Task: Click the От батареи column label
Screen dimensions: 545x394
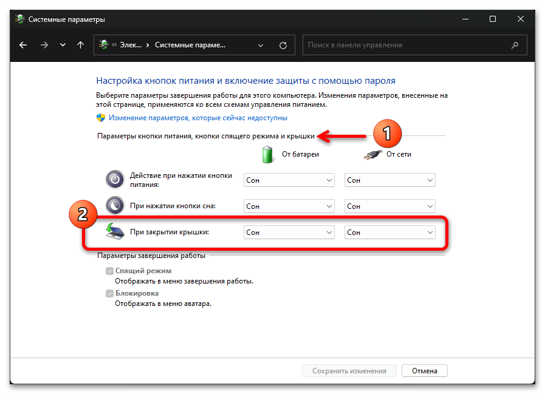Action: [x=300, y=154]
